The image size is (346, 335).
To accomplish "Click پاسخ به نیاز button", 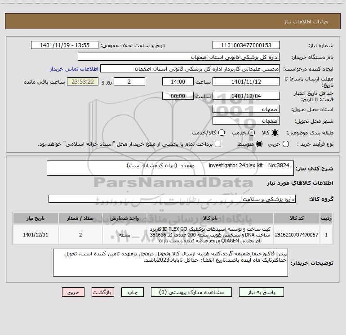I will point(261,292).
